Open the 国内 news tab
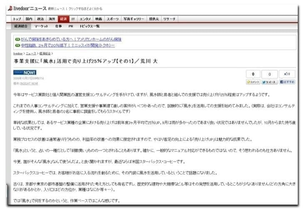Image resolution: width=304 pixels, height=209 pixels. (x=29, y=19)
